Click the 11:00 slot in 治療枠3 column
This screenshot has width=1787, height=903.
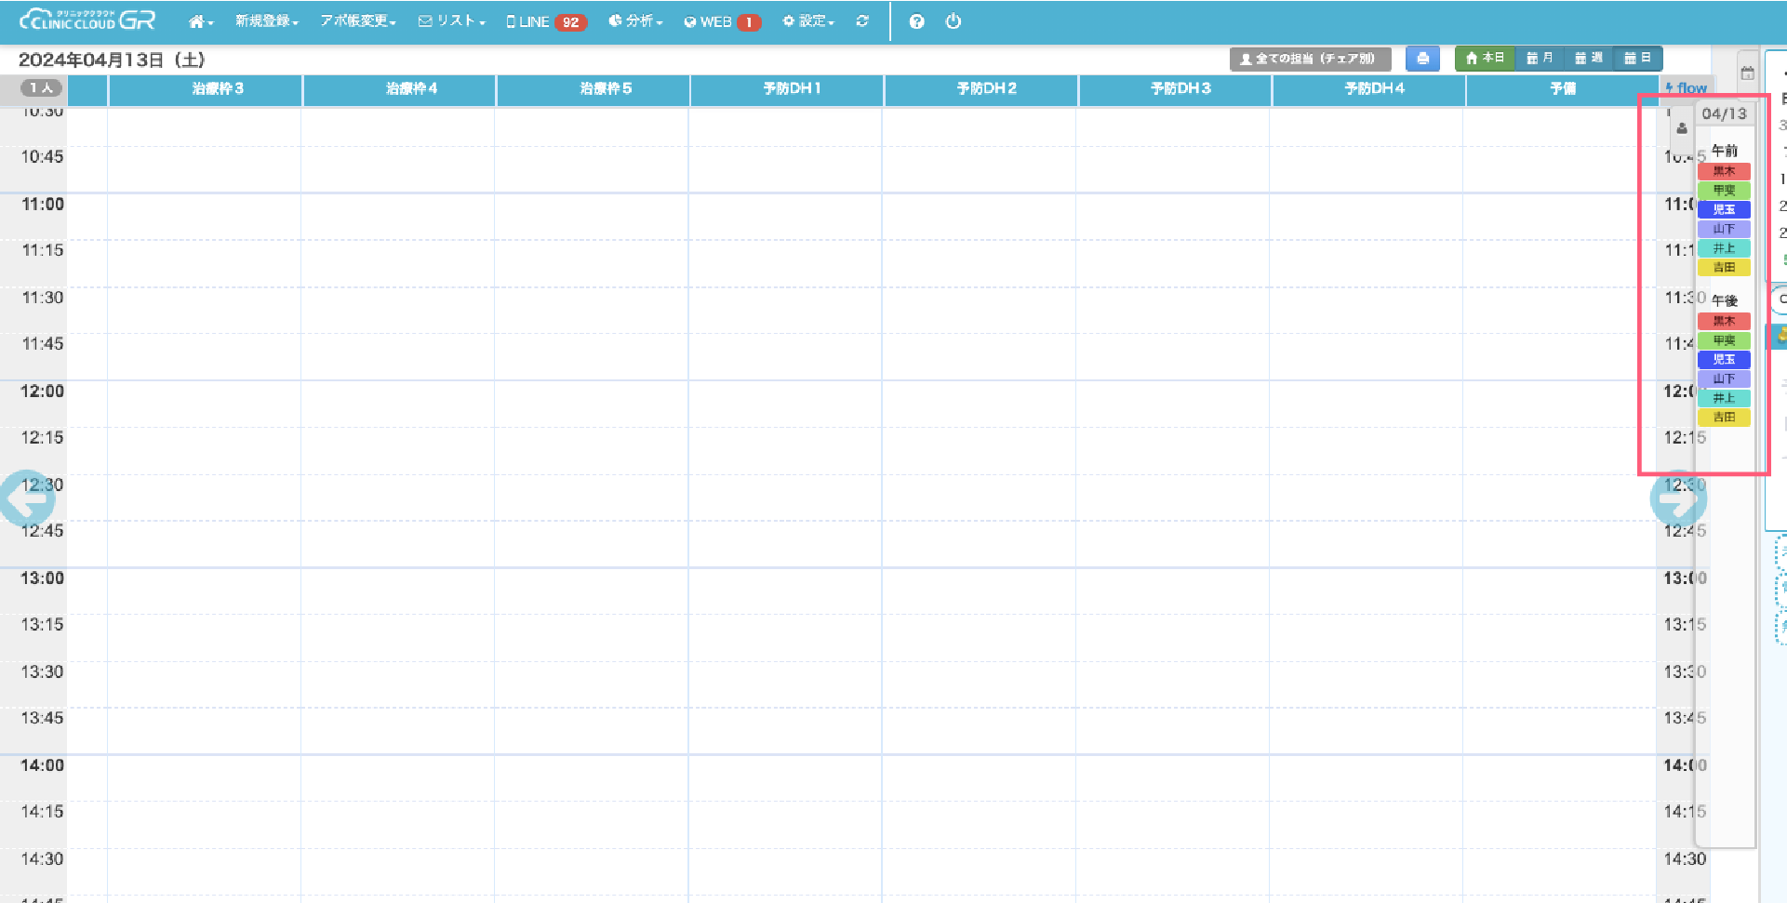coord(205,216)
